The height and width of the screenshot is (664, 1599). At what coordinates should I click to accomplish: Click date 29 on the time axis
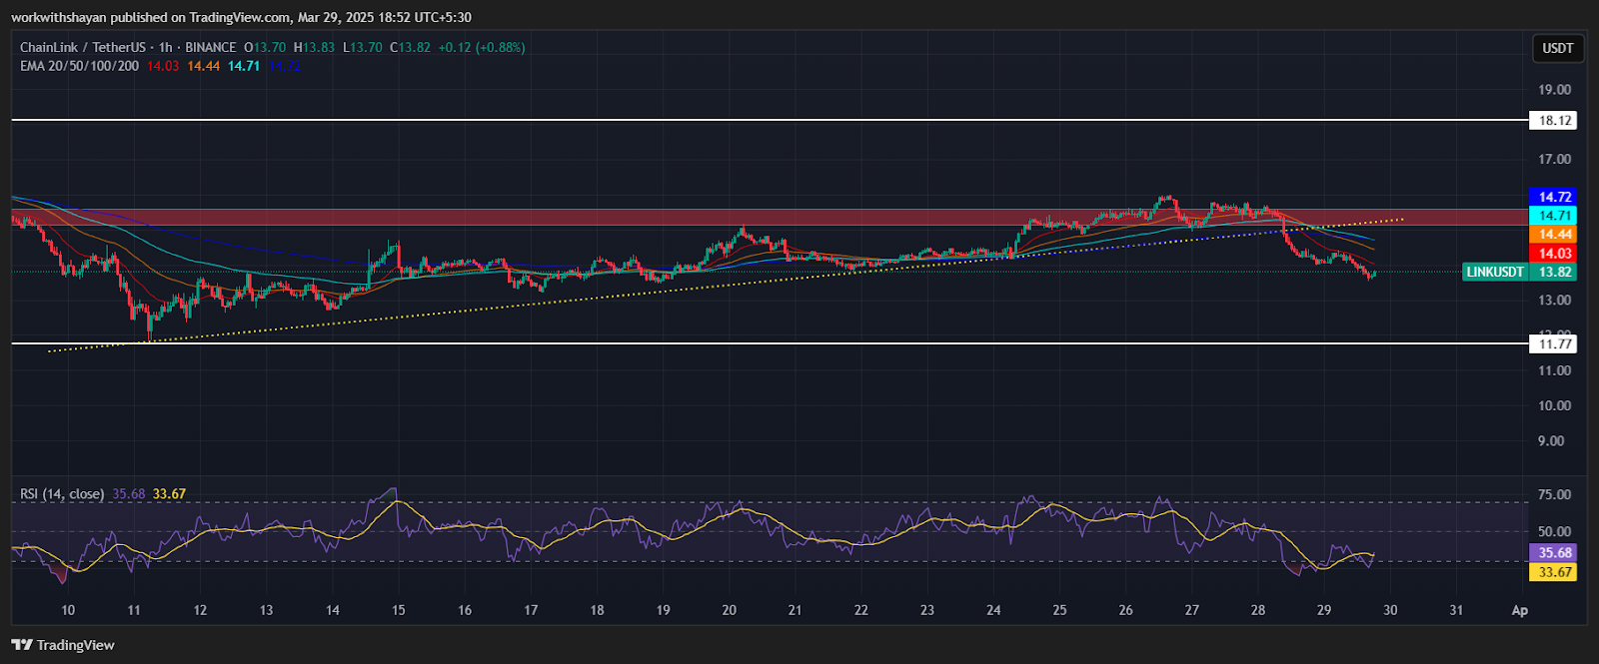click(x=1323, y=610)
